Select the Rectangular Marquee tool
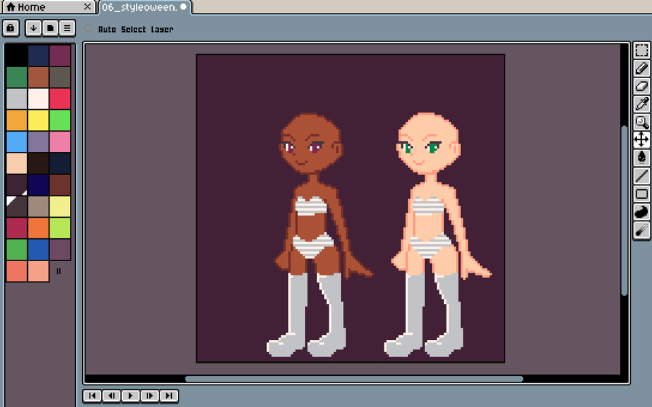 642,51
